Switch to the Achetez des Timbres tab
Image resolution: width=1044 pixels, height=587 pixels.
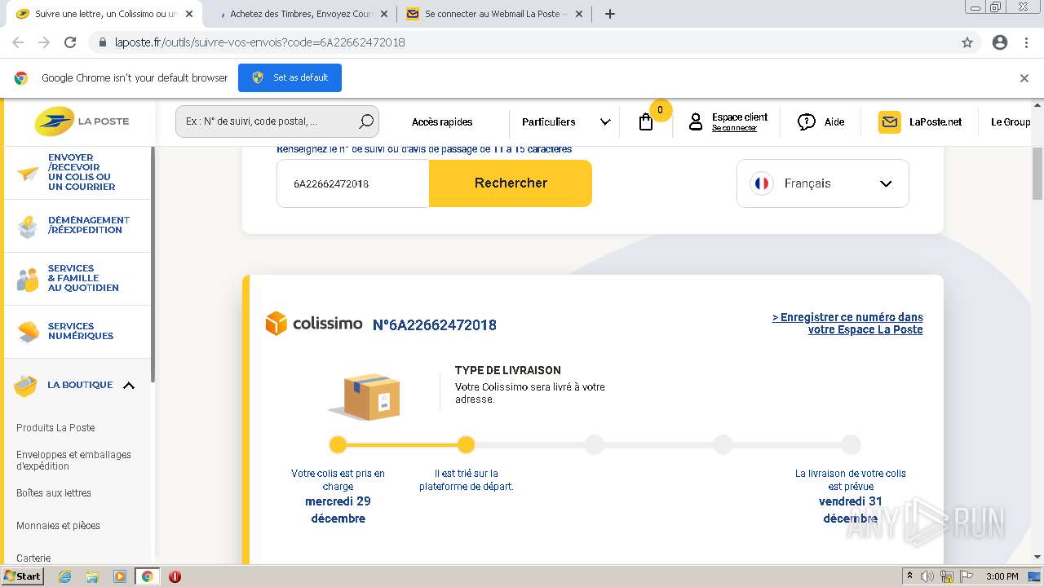click(x=300, y=14)
